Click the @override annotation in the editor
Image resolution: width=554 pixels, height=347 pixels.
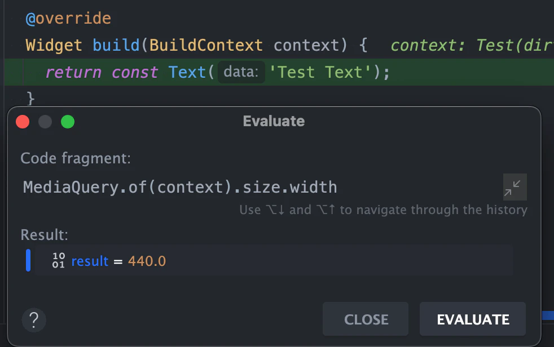click(68, 18)
